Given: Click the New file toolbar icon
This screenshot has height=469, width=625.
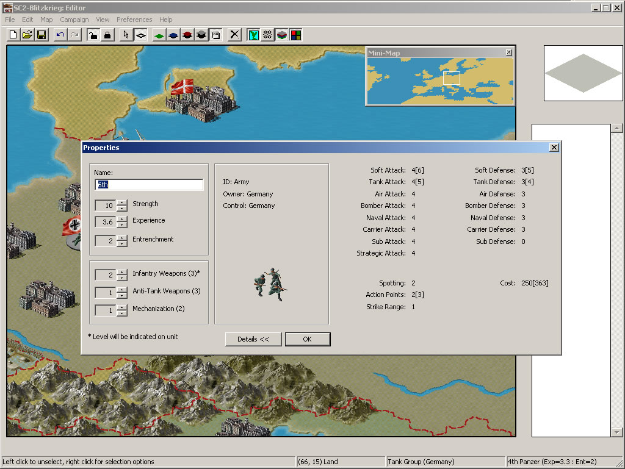Looking at the screenshot, I should click(x=13, y=35).
